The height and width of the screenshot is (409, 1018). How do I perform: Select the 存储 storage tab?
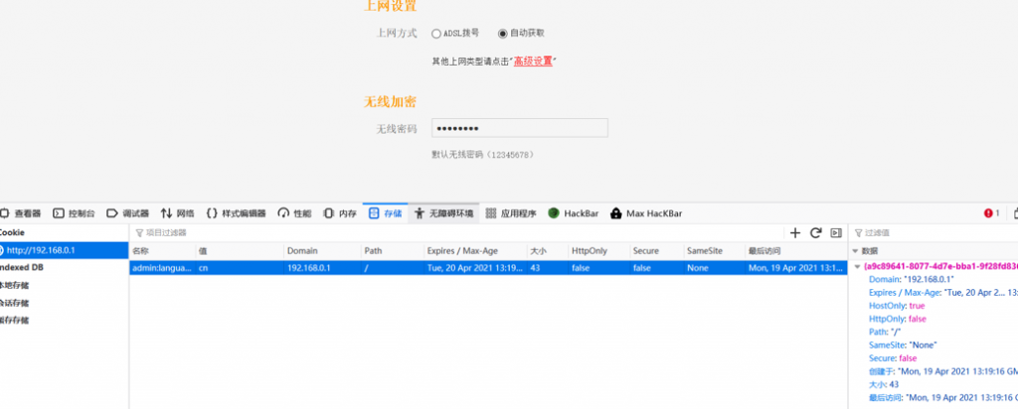(x=385, y=213)
